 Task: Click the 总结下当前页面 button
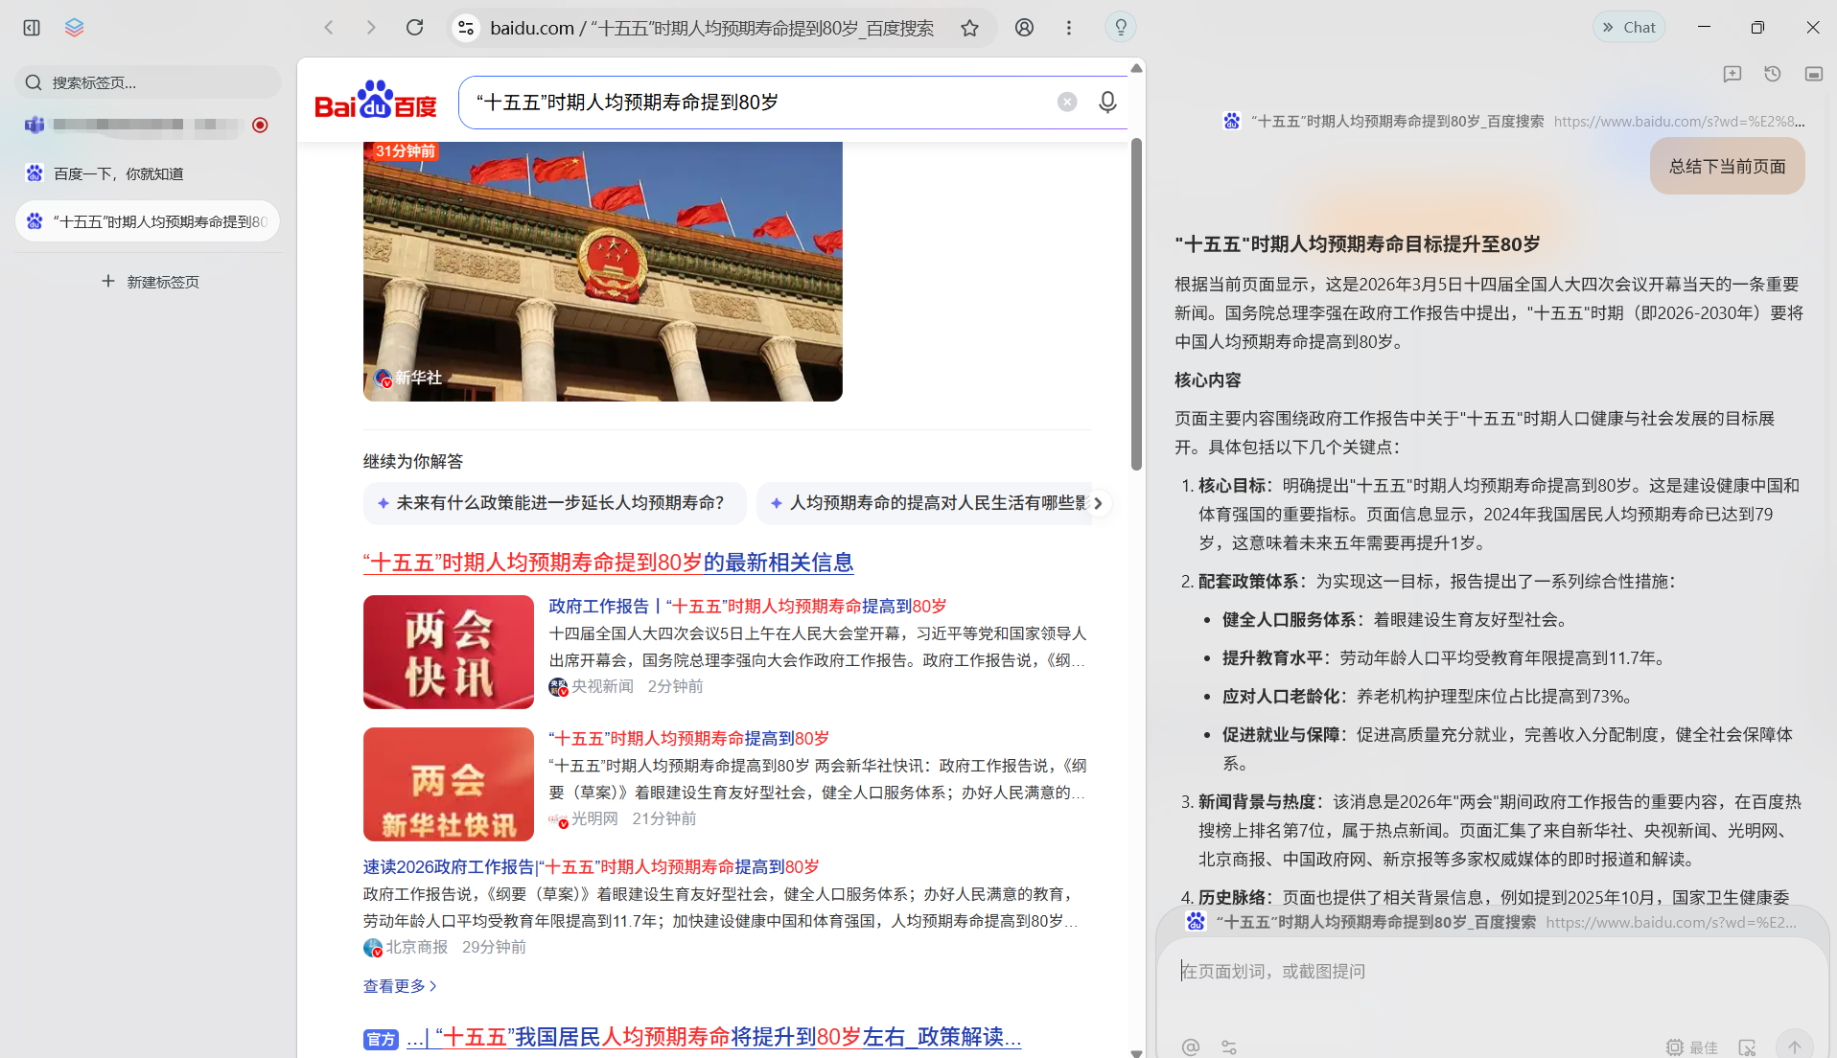[x=1726, y=165]
